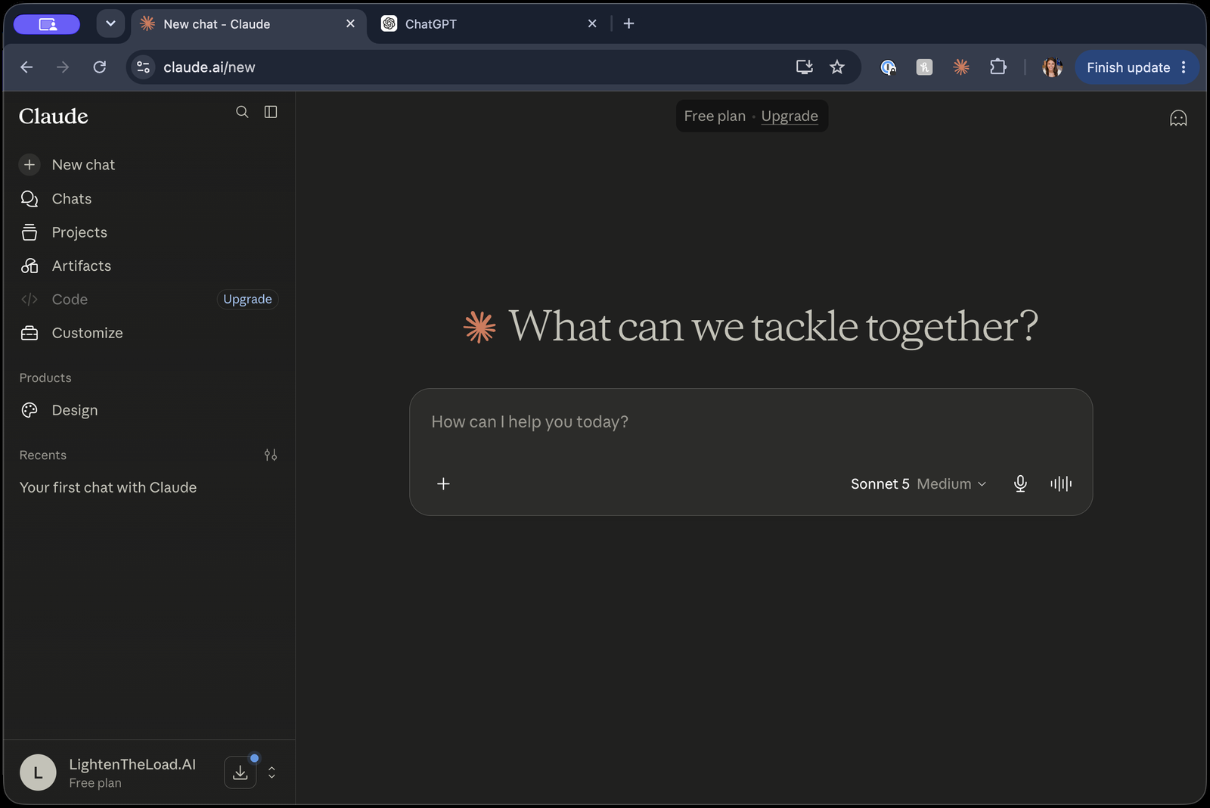The height and width of the screenshot is (808, 1210).
Task: Click the Finish update button
Action: point(1128,67)
